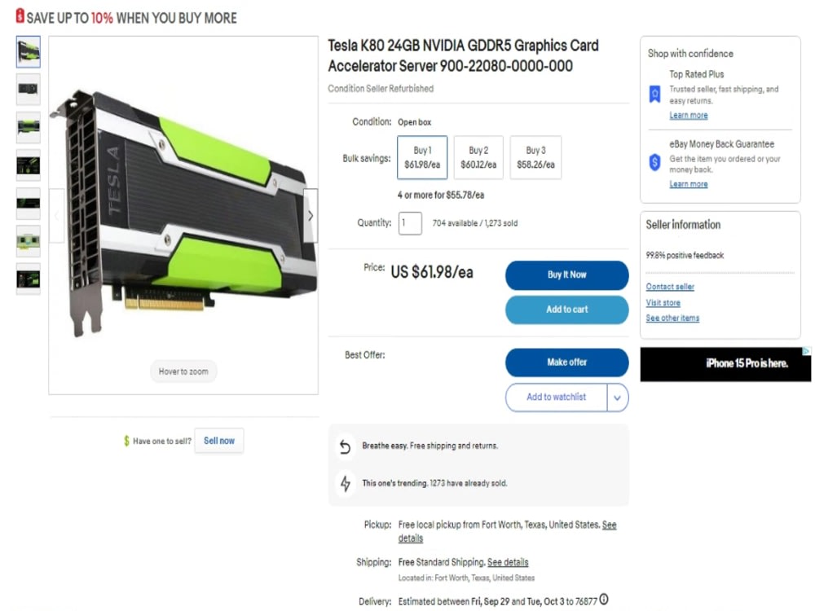Go to next product image arrow
815x611 pixels.
(x=311, y=216)
